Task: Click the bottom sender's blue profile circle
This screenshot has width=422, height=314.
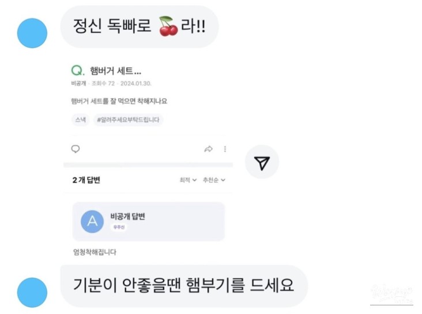Action: [32, 292]
